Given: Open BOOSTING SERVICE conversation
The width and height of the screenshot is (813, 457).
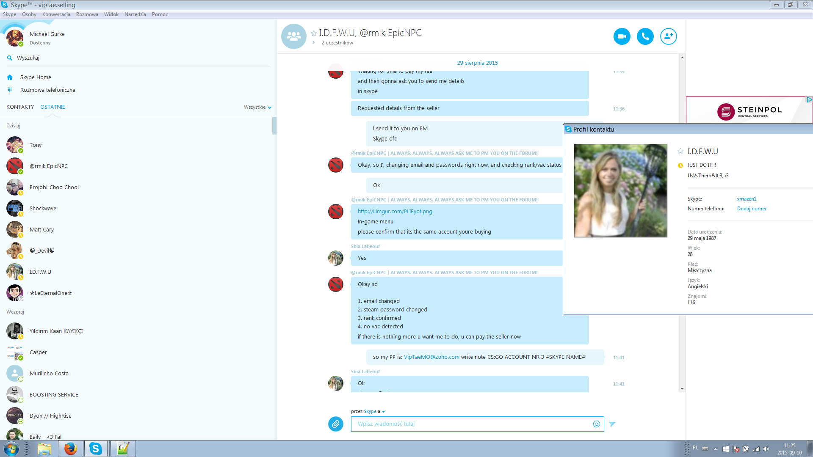Looking at the screenshot, I should pos(54,395).
